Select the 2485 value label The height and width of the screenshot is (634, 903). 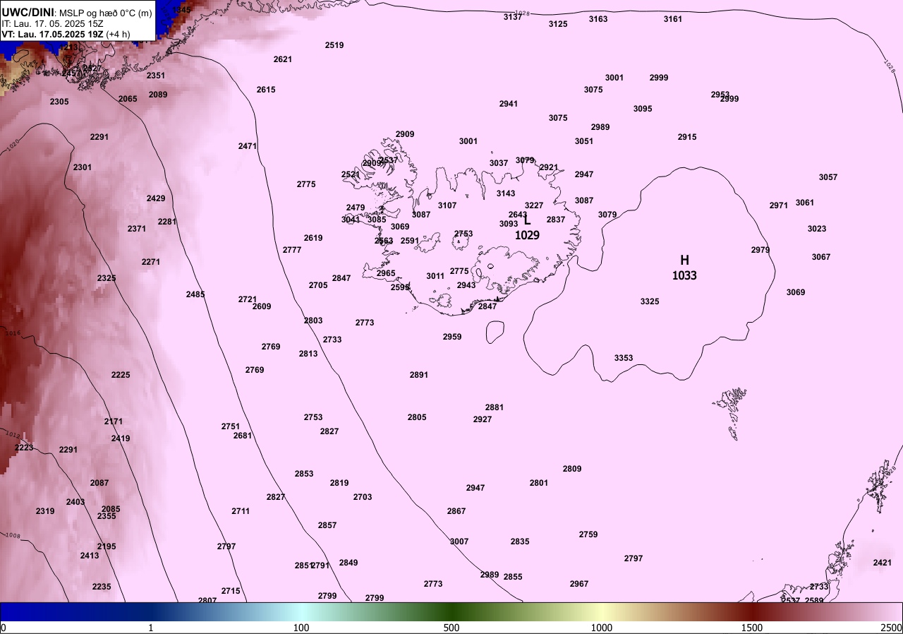[195, 294]
